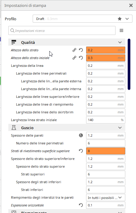The height and width of the screenshot is (213, 136).
Task: Open the hamburger settings visibility menu
Action: tap(121, 30)
